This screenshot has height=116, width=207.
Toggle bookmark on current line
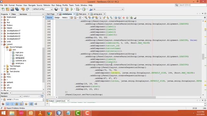click(111, 18)
